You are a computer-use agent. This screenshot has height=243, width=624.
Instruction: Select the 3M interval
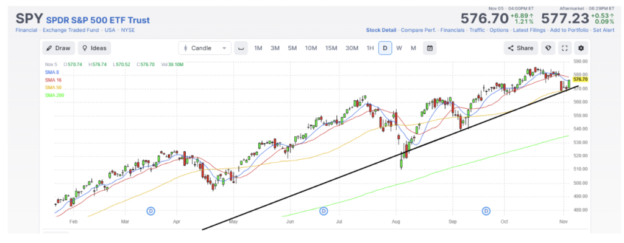pos(275,48)
